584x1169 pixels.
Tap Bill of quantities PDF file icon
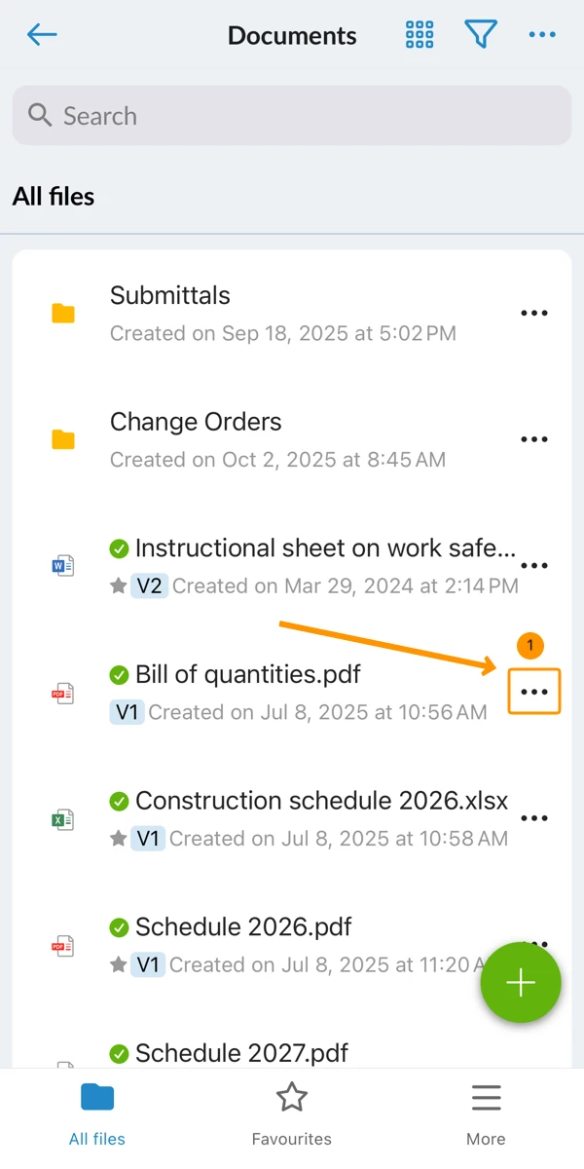click(x=63, y=693)
